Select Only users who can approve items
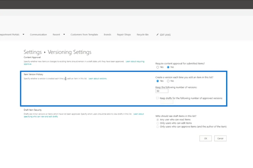This screenshot has height=168, width=253. pos(157,127)
